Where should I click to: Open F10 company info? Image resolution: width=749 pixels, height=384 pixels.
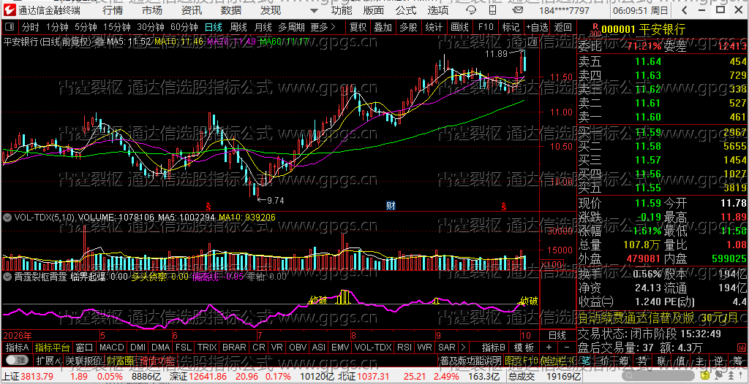point(486,27)
